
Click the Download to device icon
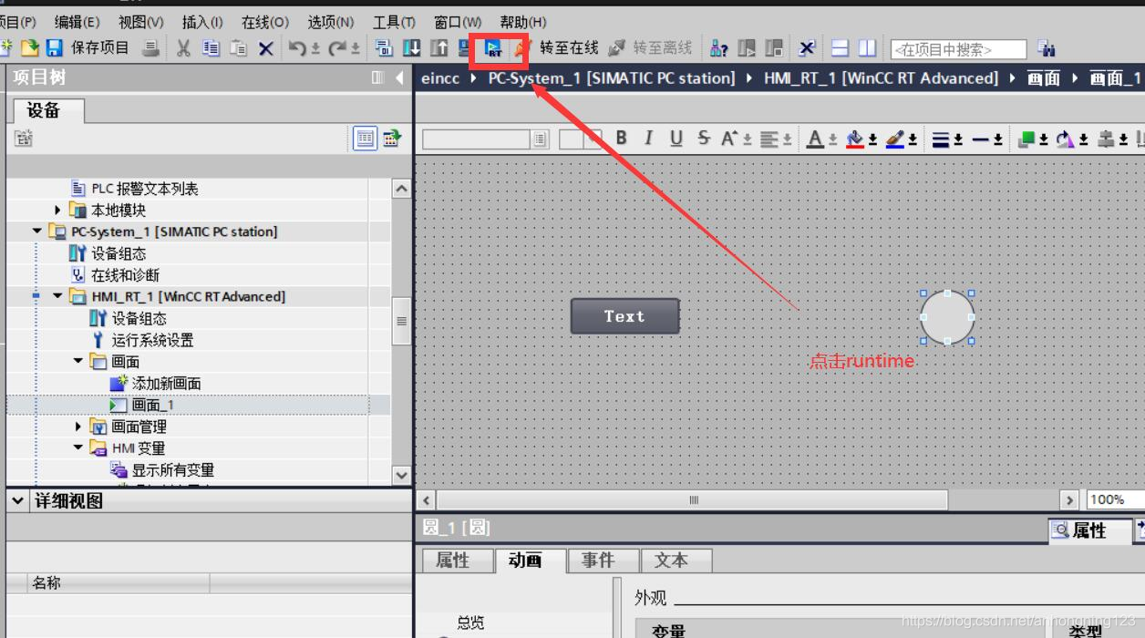(x=412, y=48)
